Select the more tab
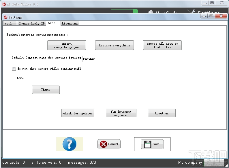The width and height of the screenshot is (229, 168). point(53,23)
